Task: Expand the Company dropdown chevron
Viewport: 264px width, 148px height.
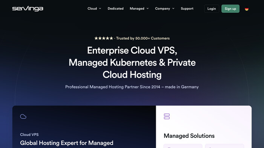Action: [173, 9]
